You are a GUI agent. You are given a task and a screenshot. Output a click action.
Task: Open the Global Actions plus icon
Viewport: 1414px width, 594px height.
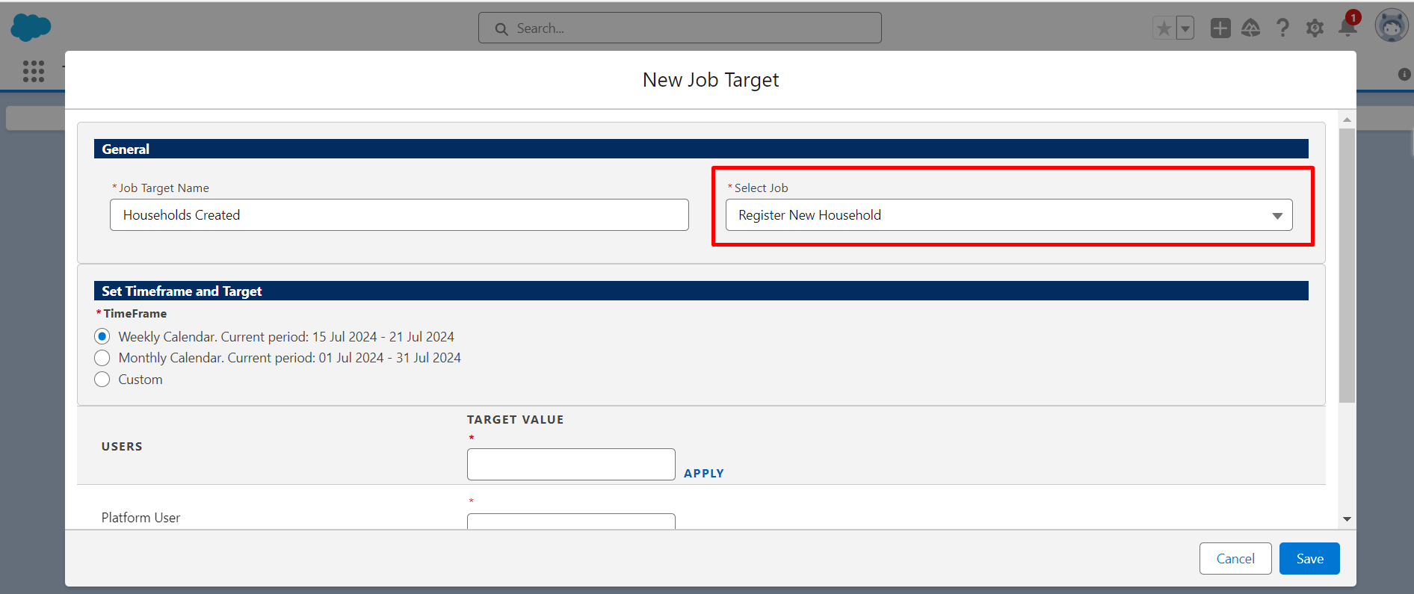pos(1220,28)
